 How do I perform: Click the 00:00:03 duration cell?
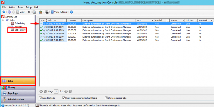[72, 27]
